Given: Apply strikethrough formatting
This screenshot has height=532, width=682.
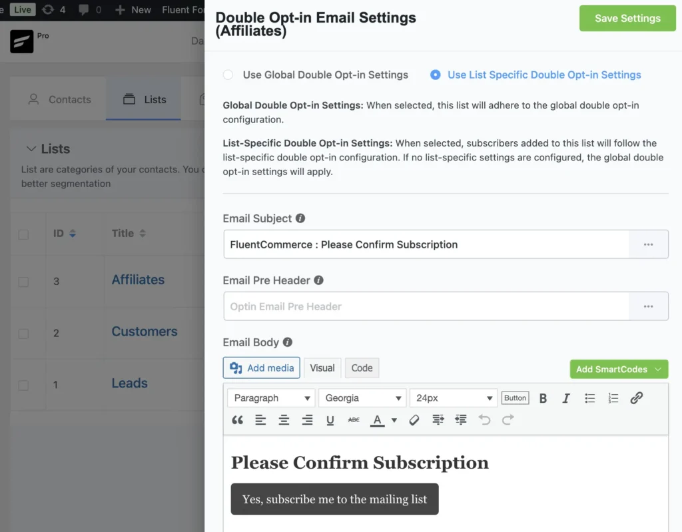Looking at the screenshot, I should pyautogui.click(x=354, y=419).
